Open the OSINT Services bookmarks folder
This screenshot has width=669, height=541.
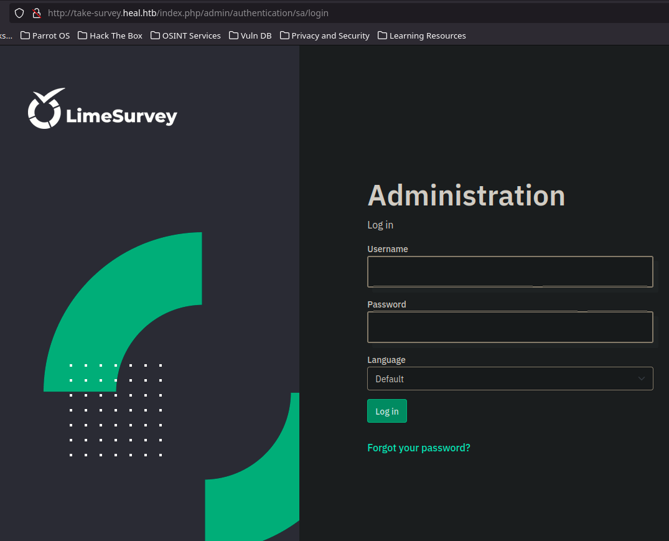(185, 36)
